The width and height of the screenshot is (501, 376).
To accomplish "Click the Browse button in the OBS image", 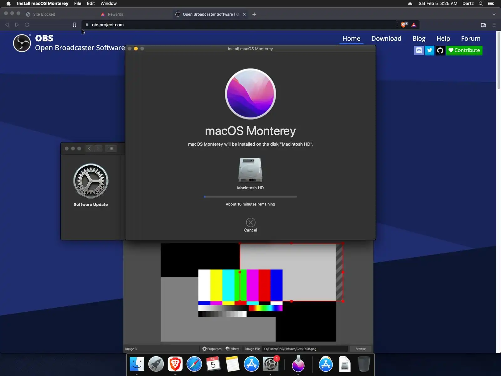I will coord(360,349).
